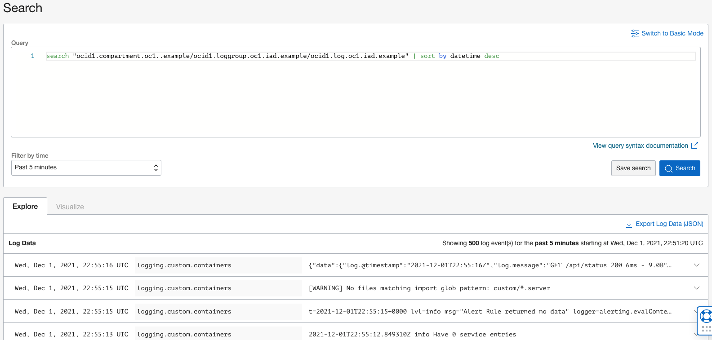Click the GET /api/status log message text
The width and height of the screenshot is (712, 340).
click(490, 265)
